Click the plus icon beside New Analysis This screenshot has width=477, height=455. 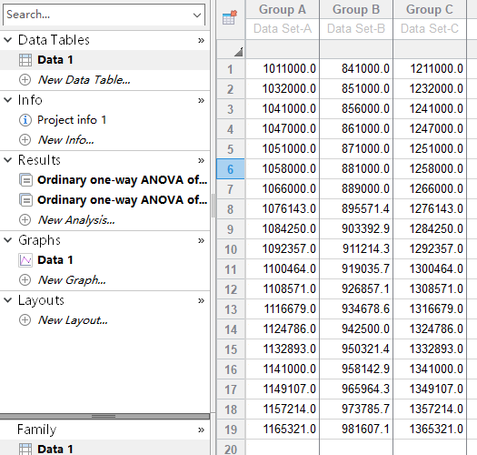[25, 220]
